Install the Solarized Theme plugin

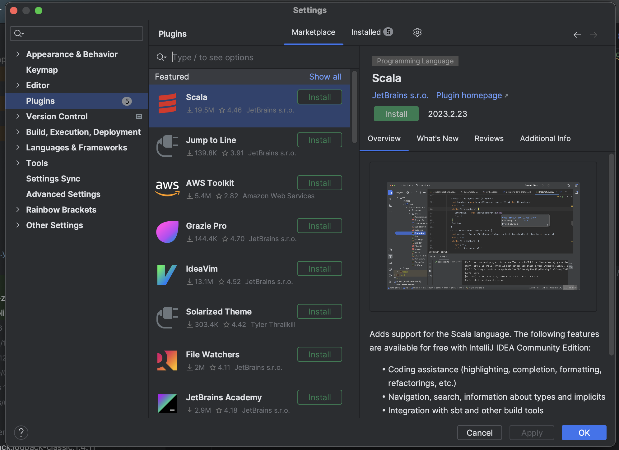click(319, 311)
